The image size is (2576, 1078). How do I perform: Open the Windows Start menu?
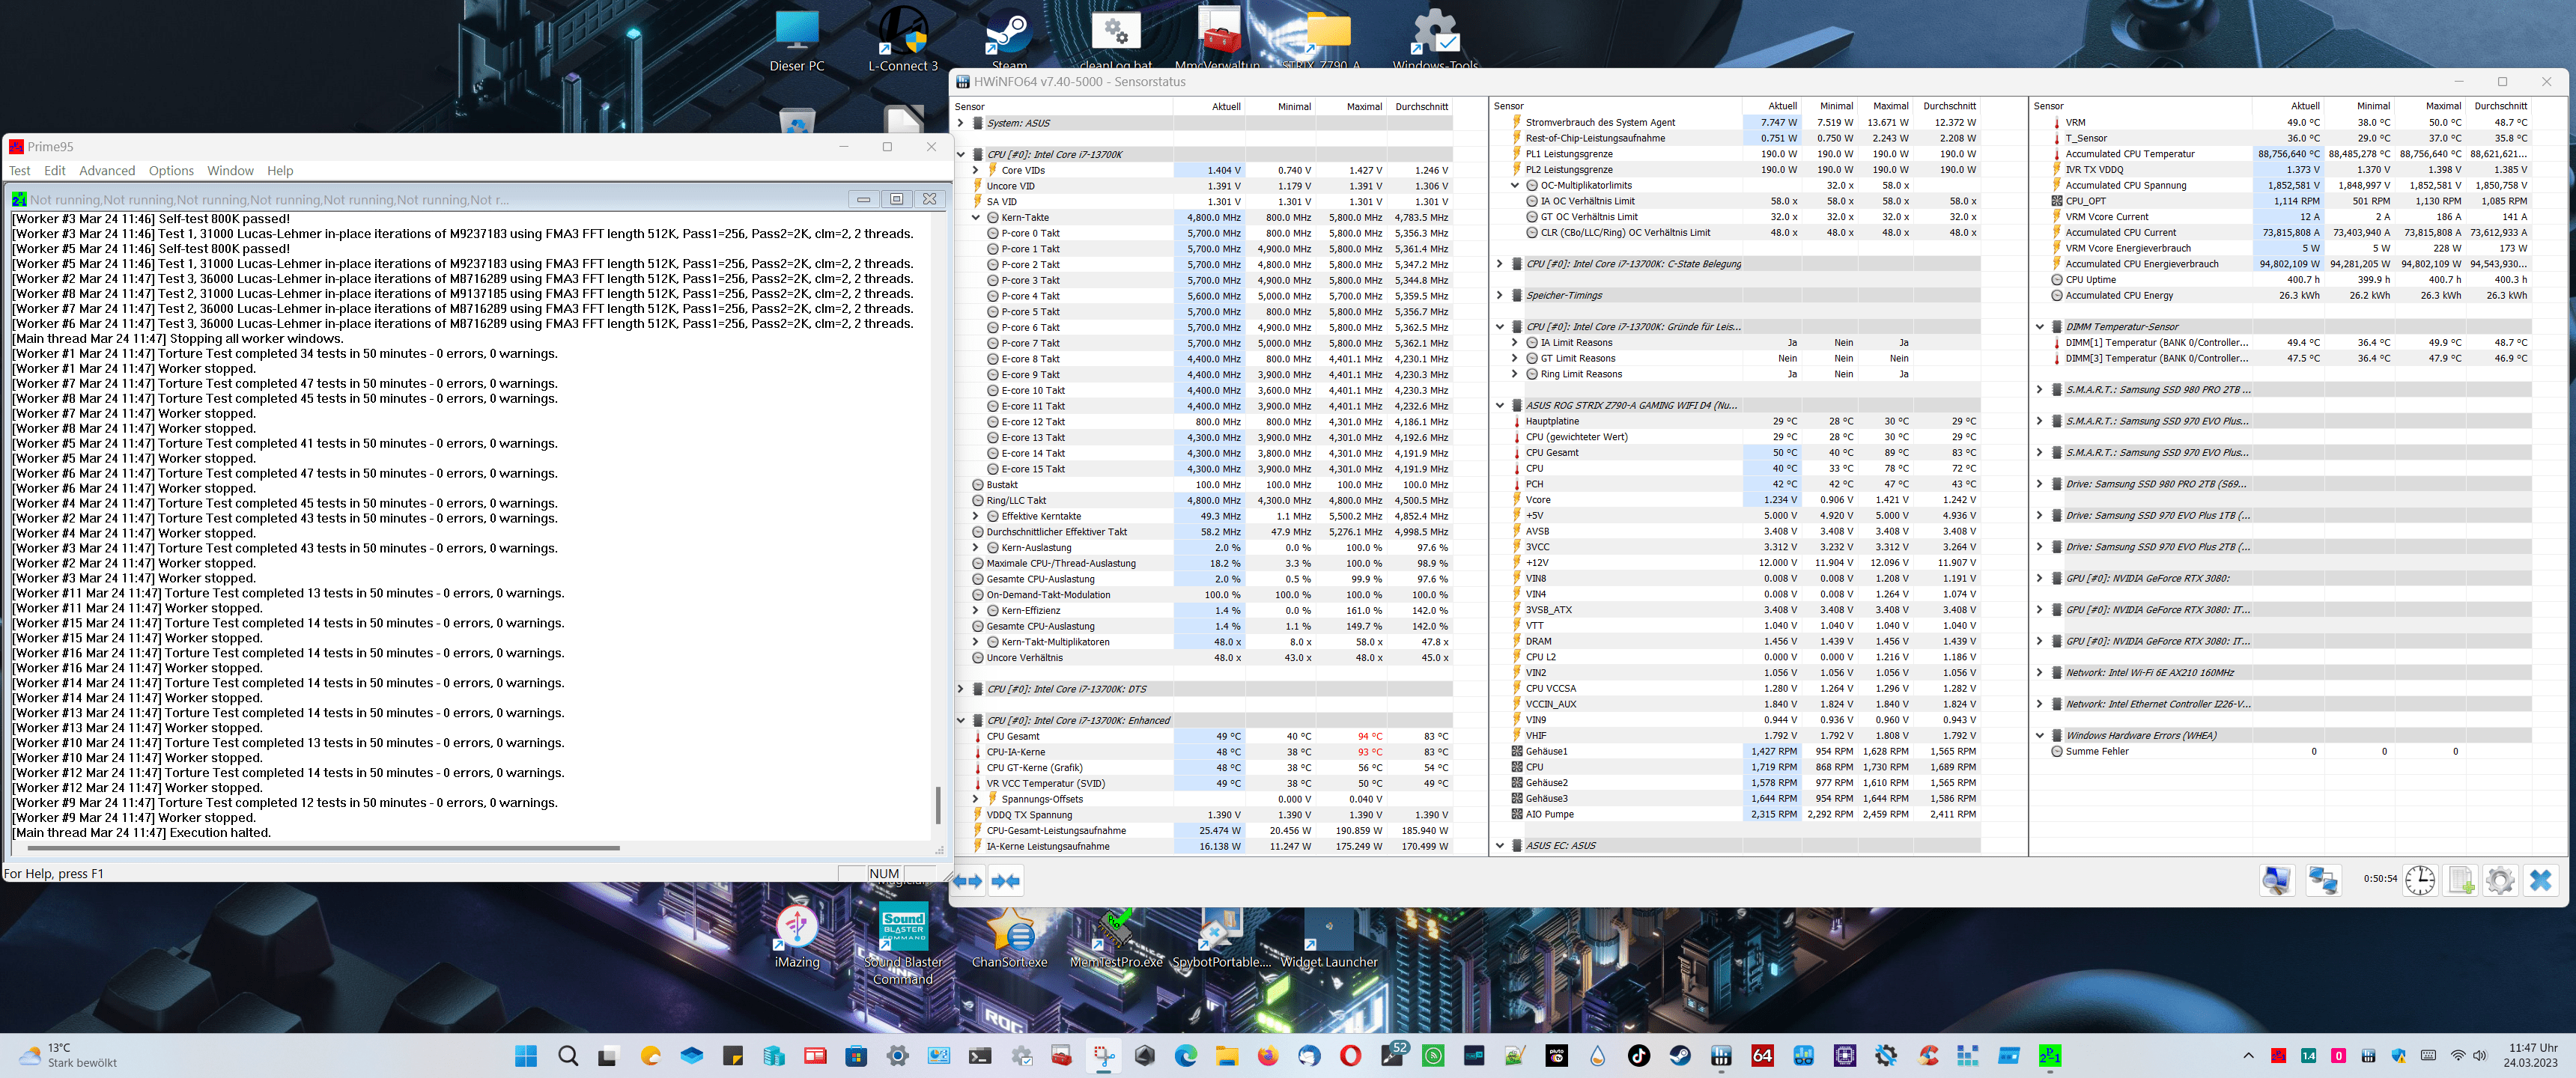[x=526, y=1056]
